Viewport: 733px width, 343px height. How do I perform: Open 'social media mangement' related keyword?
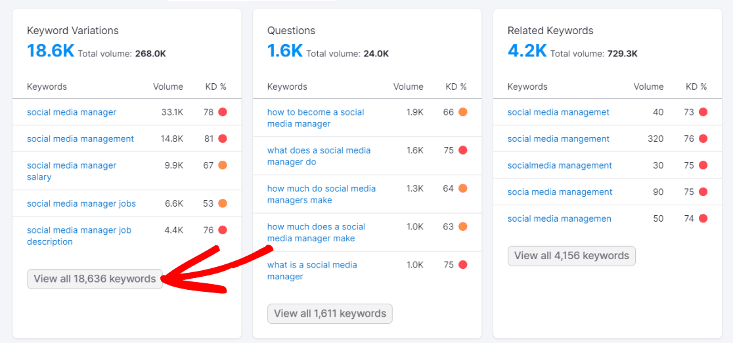[x=558, y=138]
